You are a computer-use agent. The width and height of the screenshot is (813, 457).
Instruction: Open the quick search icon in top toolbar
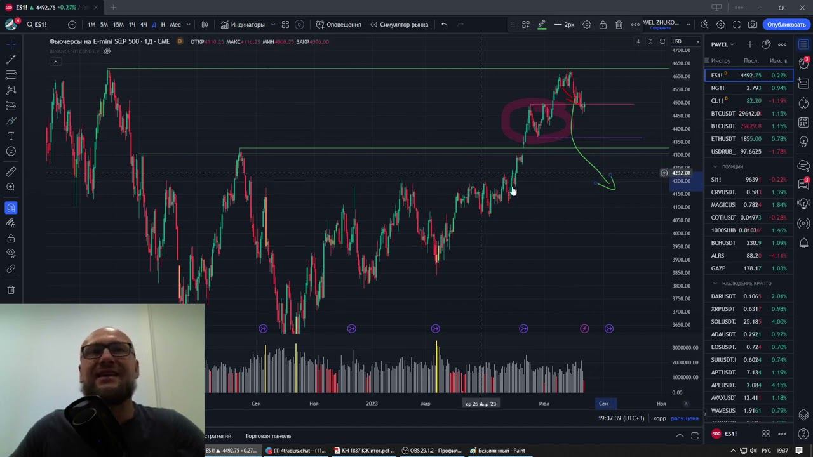click(x=704, y=25)
